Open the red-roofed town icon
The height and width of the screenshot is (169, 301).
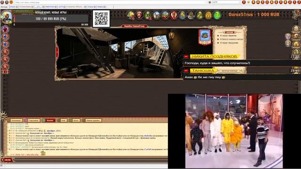(165, 15)
